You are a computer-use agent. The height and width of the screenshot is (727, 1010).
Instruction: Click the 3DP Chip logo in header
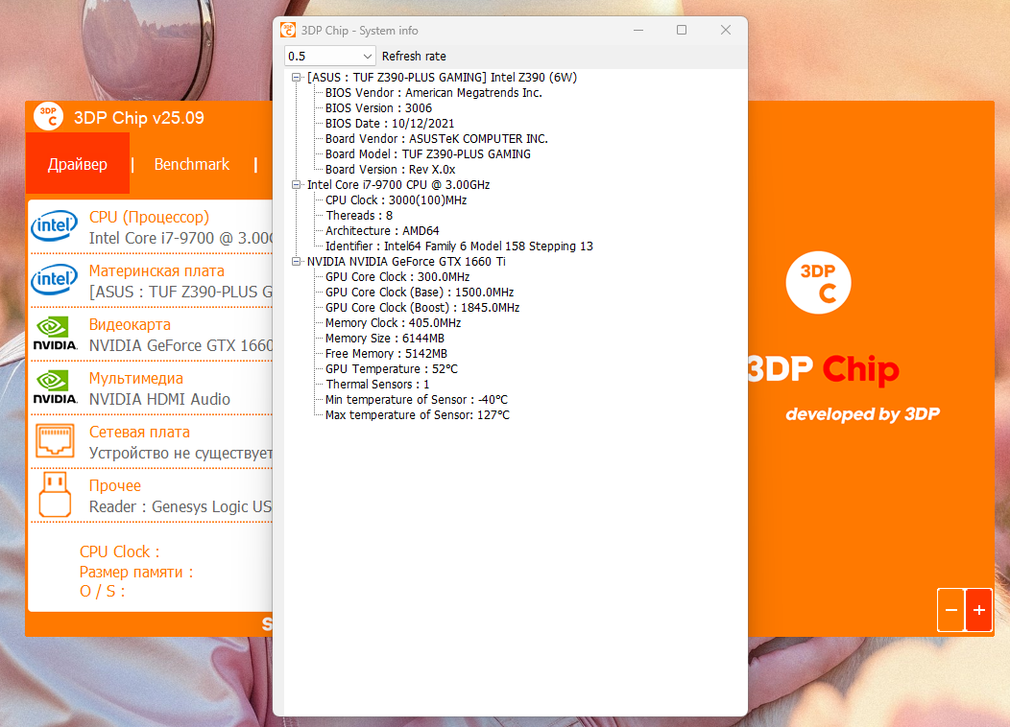click(x=48, y=118)
